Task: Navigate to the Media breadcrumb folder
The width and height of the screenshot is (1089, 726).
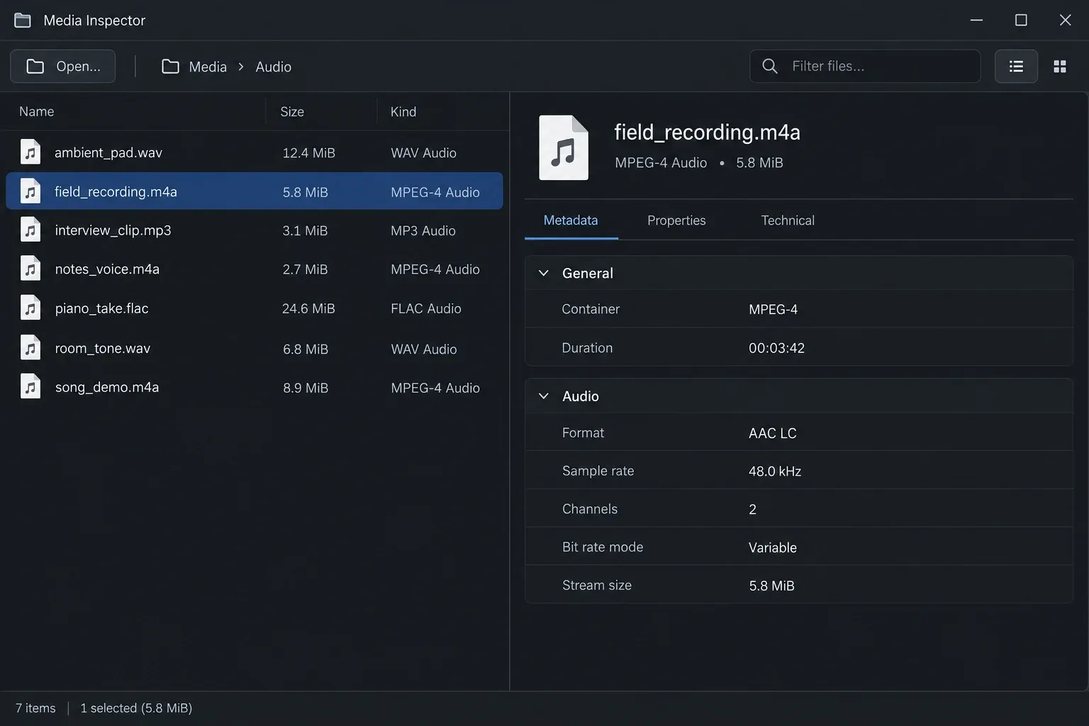Action: [x=208, y=67]
